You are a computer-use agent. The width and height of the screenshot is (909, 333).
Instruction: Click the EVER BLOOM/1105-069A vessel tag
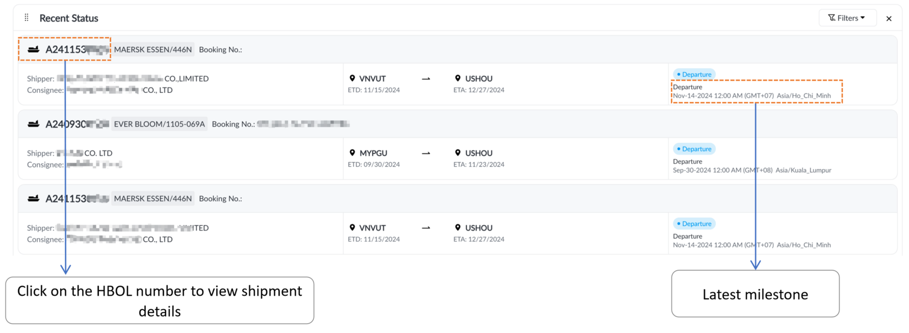(x=159, y=124)
